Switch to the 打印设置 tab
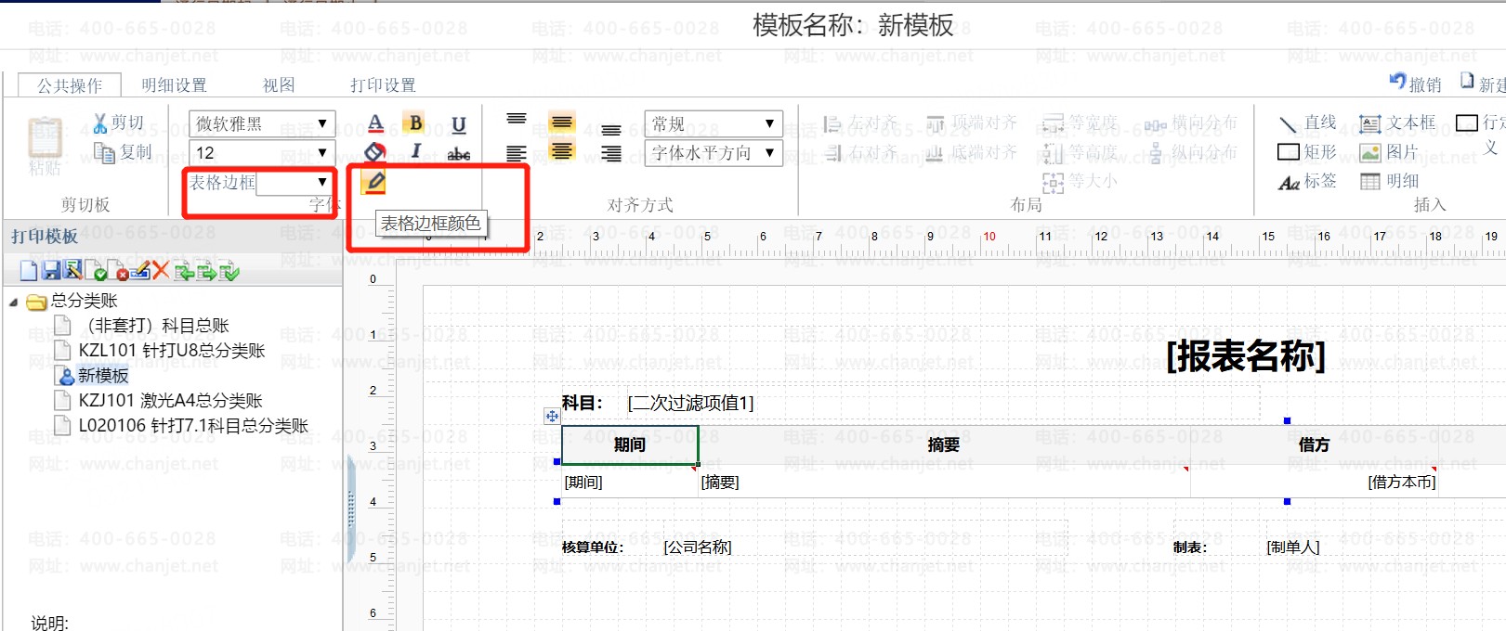Screen dimensions: 1506x631 383,85
